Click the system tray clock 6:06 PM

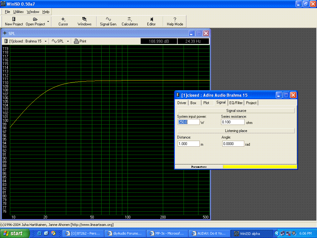pos(305,234)
